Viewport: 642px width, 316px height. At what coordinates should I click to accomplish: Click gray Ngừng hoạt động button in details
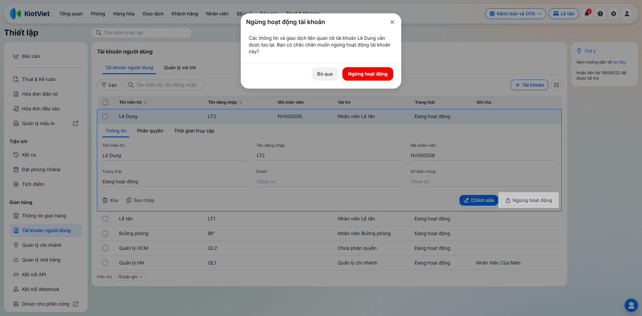pos(529,200)
